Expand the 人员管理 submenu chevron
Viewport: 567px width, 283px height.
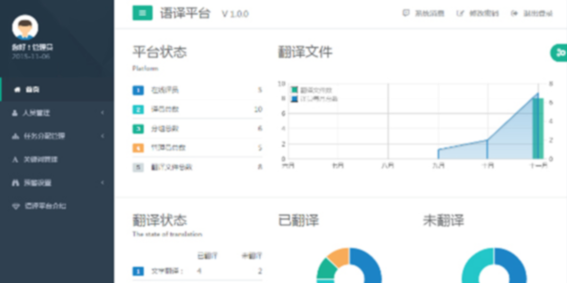click(x=103, y=113)
